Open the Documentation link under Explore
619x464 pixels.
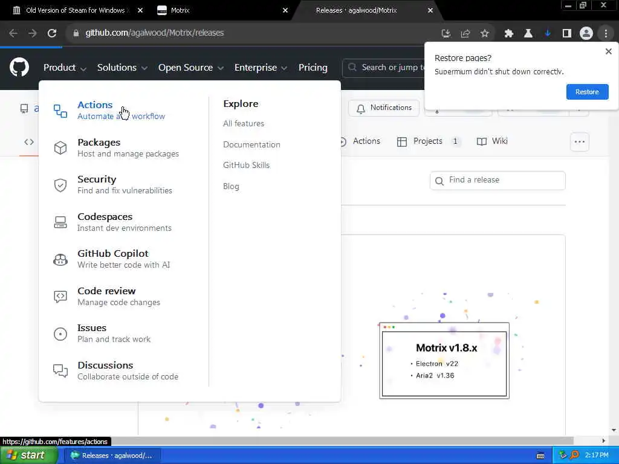point(251,144)
